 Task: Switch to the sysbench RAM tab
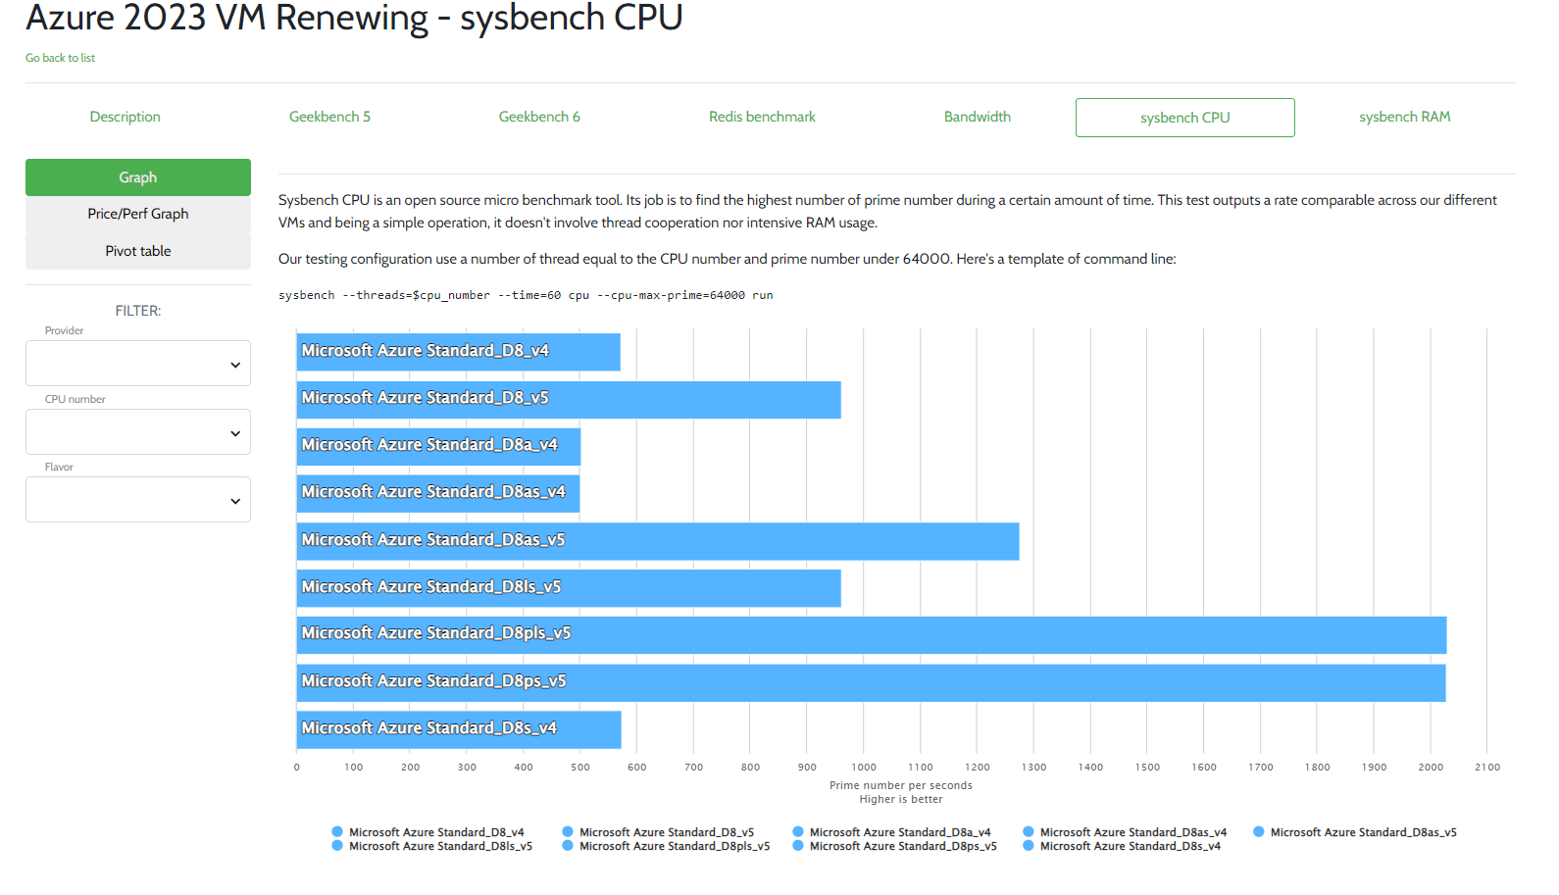pyautogui.click(x=1404, y=116)
